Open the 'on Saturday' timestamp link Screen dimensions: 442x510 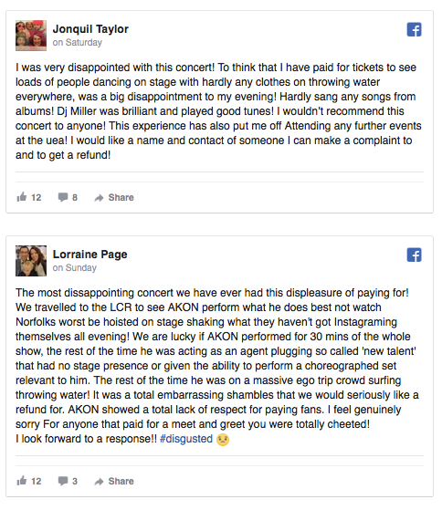click(x=78, y=42)
